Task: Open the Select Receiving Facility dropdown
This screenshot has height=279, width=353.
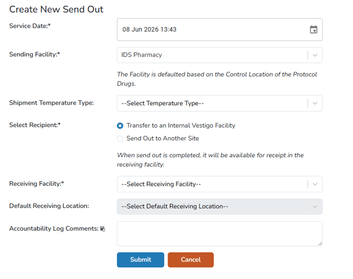Action: pyautogui.click(x=220, y=184)
